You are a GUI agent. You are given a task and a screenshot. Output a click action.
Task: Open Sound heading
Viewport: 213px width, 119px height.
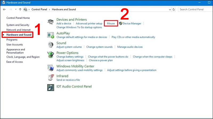[x=61, y=43]
